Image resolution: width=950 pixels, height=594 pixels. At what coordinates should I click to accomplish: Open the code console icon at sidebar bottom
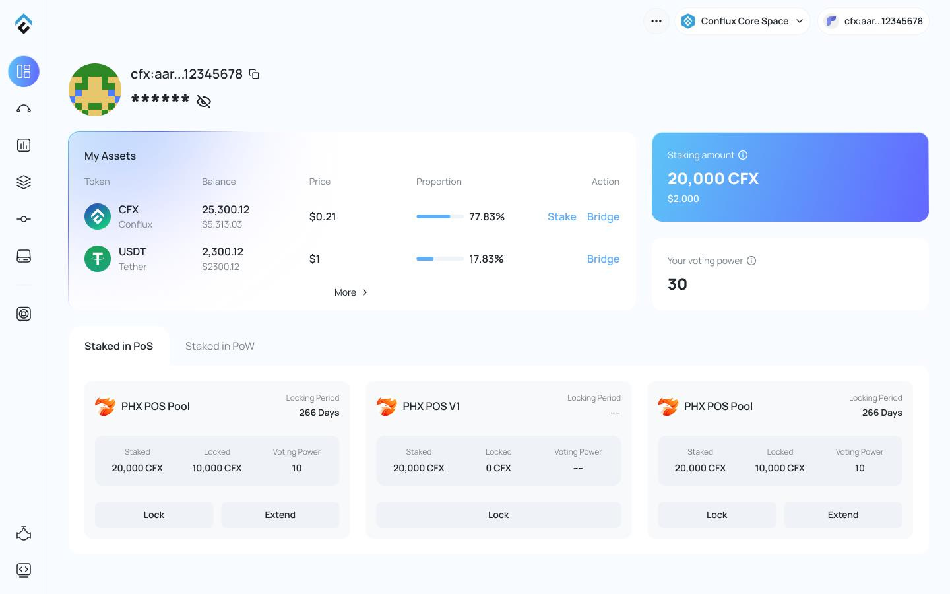coord(24,570)
